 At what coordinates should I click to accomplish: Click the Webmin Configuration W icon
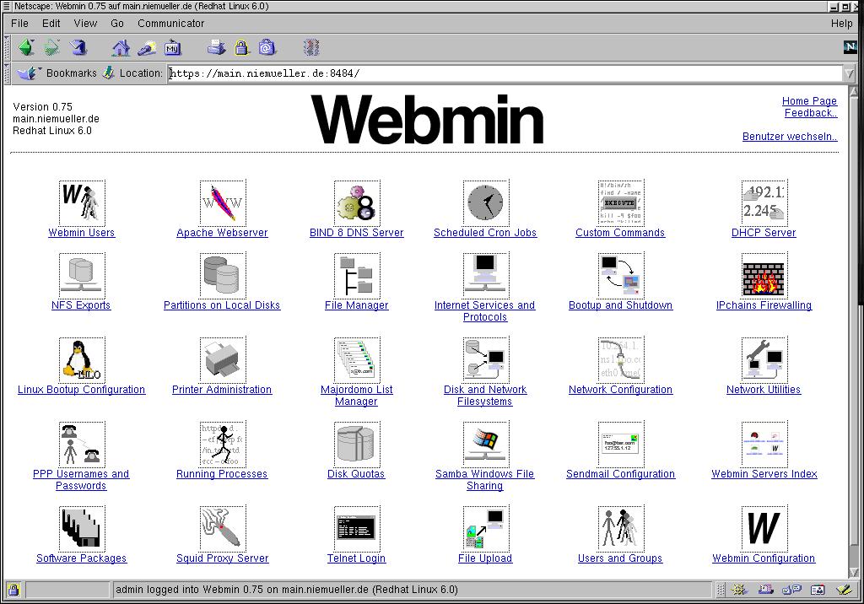(x=764, y=528)
